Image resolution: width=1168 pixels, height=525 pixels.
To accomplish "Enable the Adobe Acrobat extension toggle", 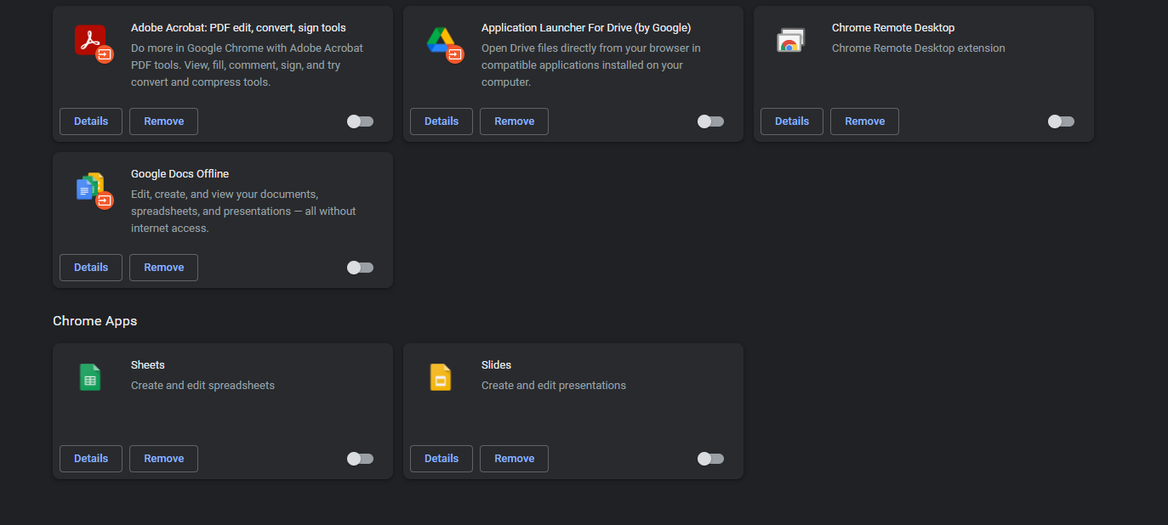I will tap(360, 121).
